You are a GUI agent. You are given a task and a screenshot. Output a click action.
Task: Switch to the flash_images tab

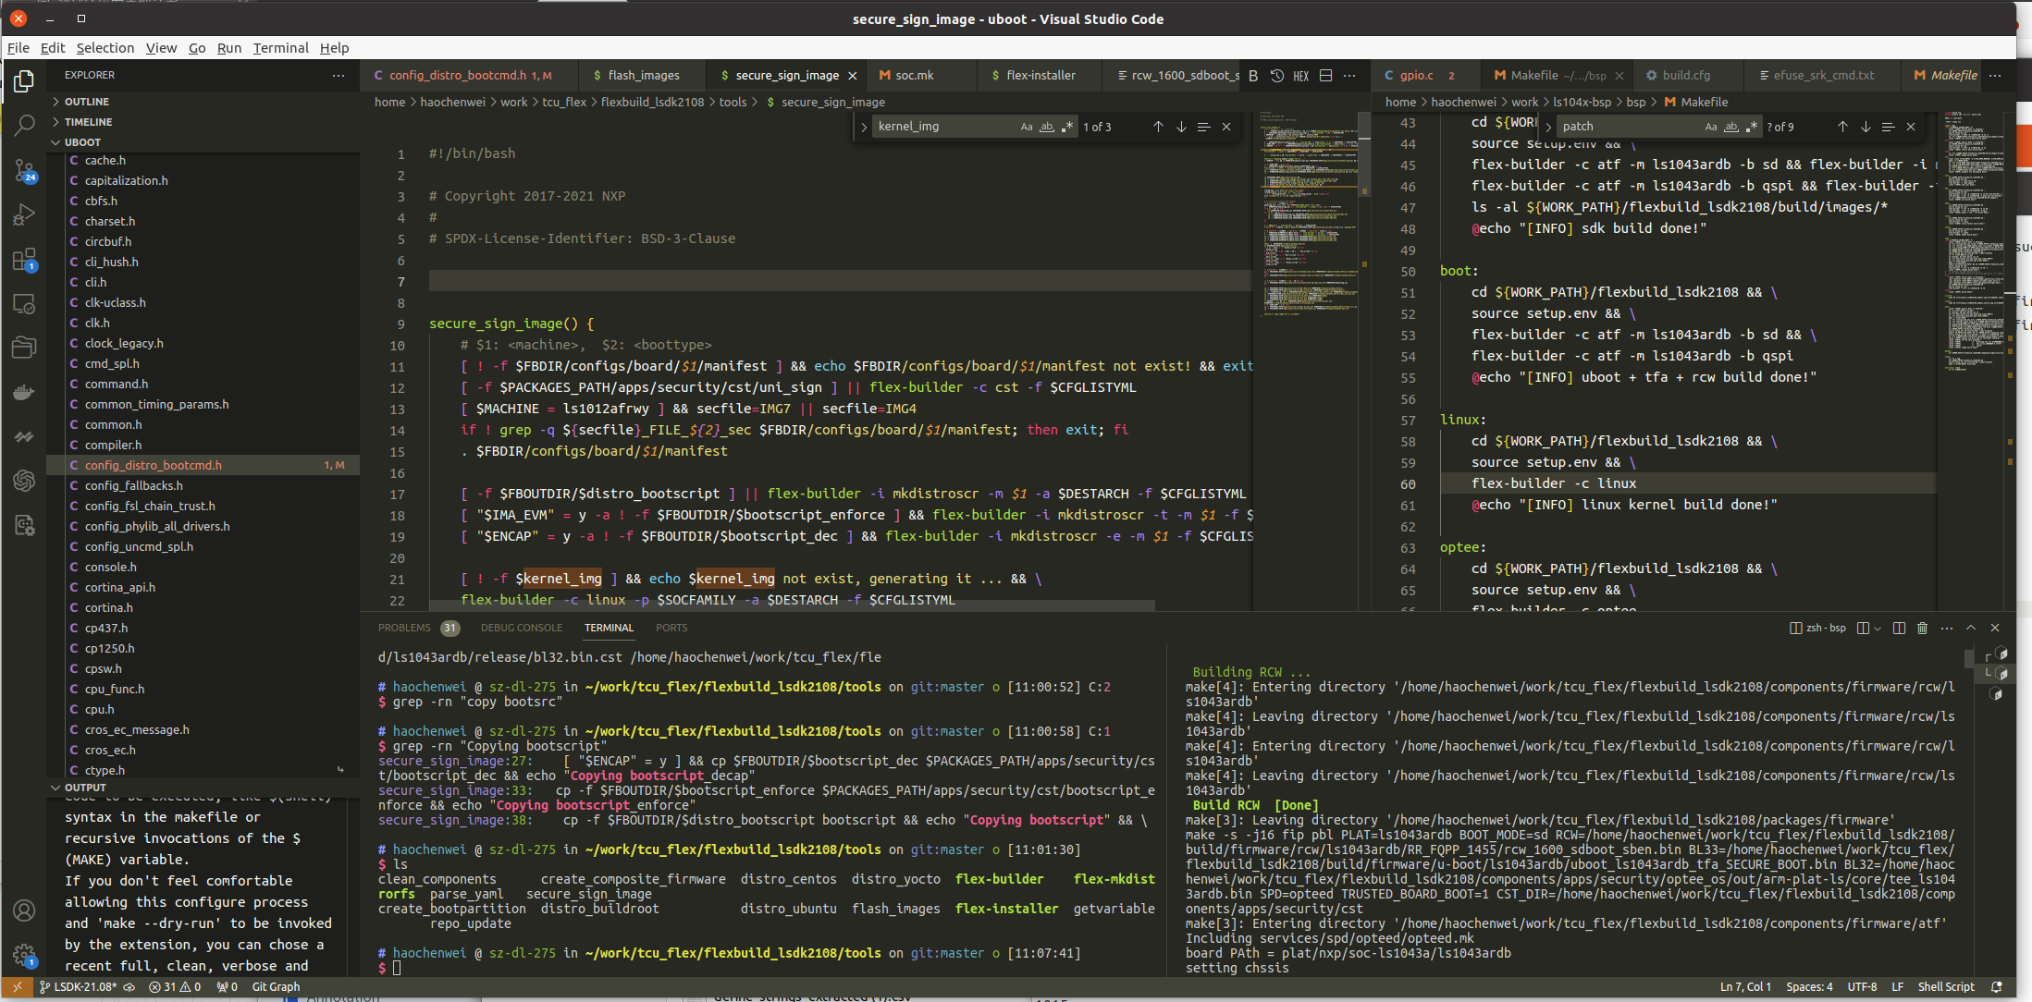(643, 75)
